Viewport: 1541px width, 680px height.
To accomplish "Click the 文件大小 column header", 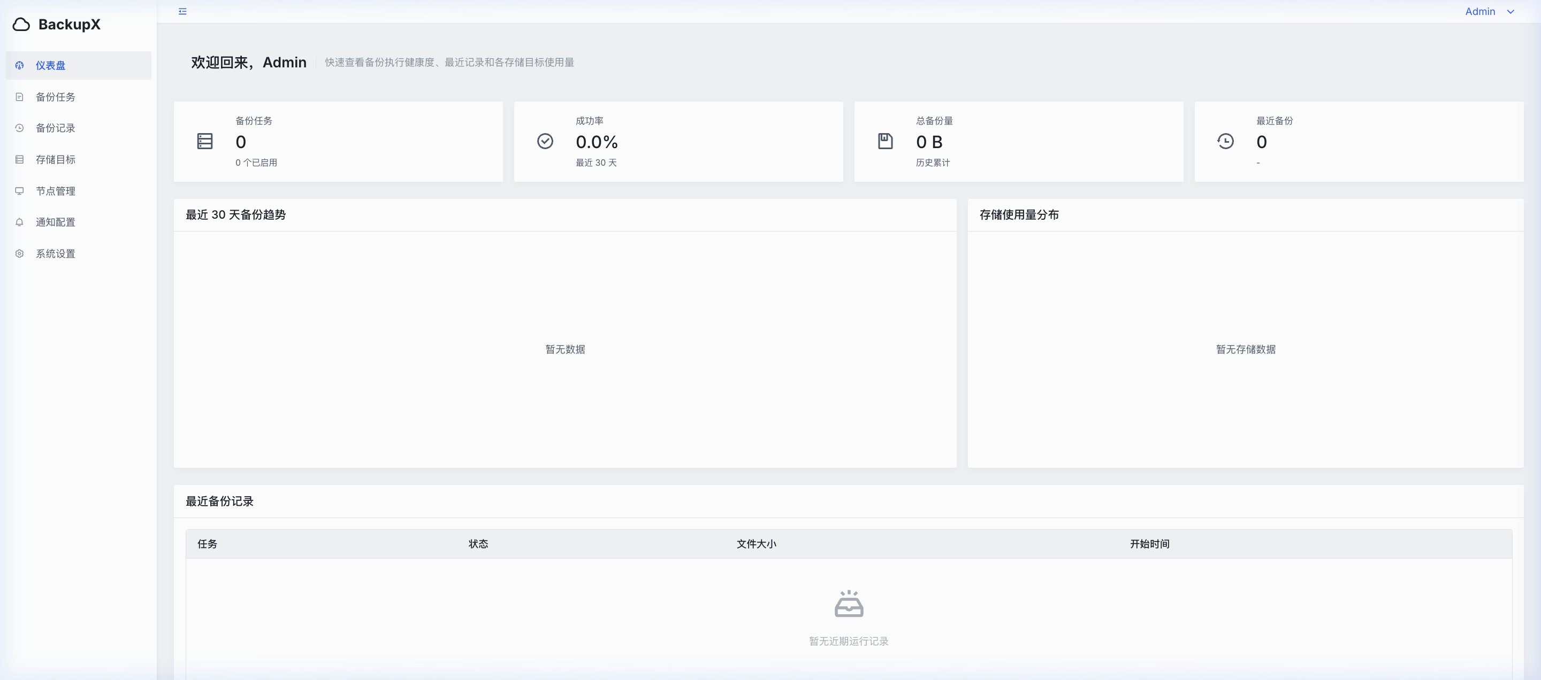I will 756,544.
